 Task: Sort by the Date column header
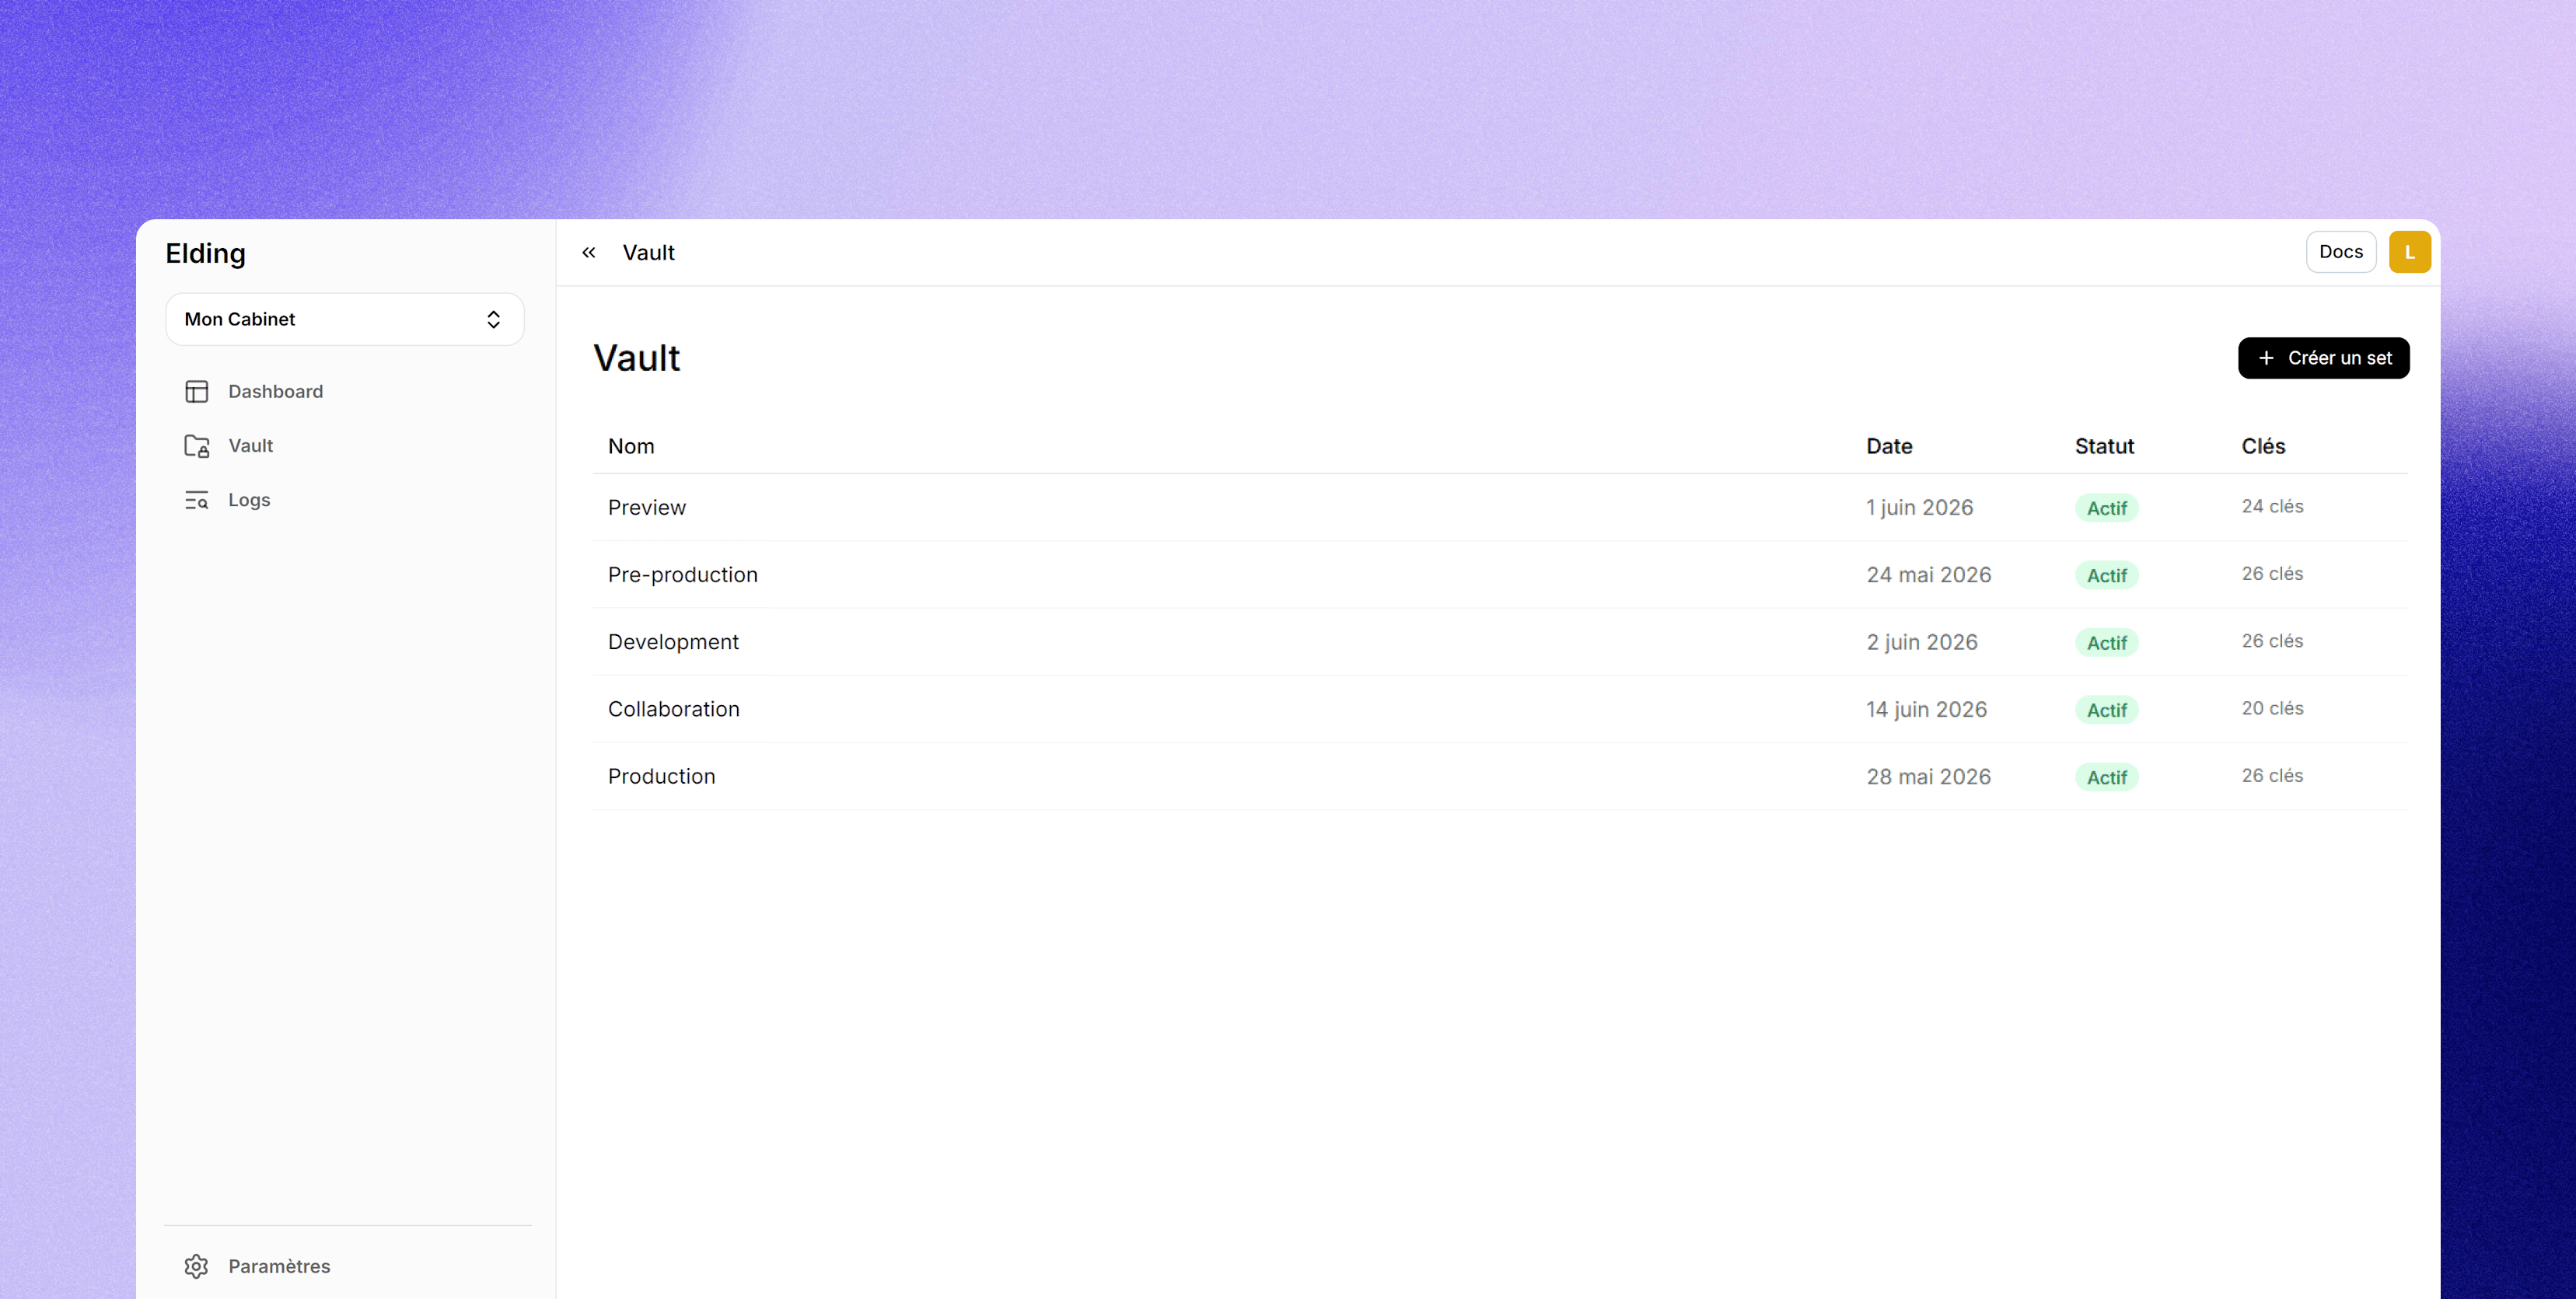tap(1889, 446)
